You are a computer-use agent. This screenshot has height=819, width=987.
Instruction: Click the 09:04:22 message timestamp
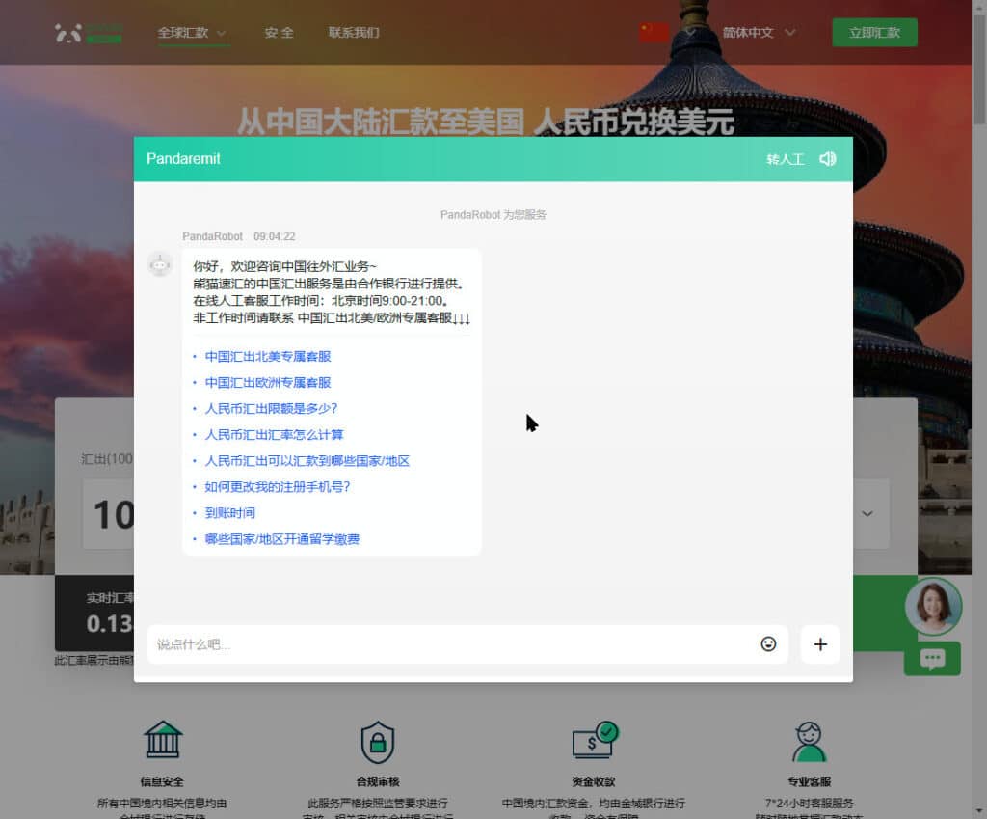pyautogui.click(x=275, y=236)
